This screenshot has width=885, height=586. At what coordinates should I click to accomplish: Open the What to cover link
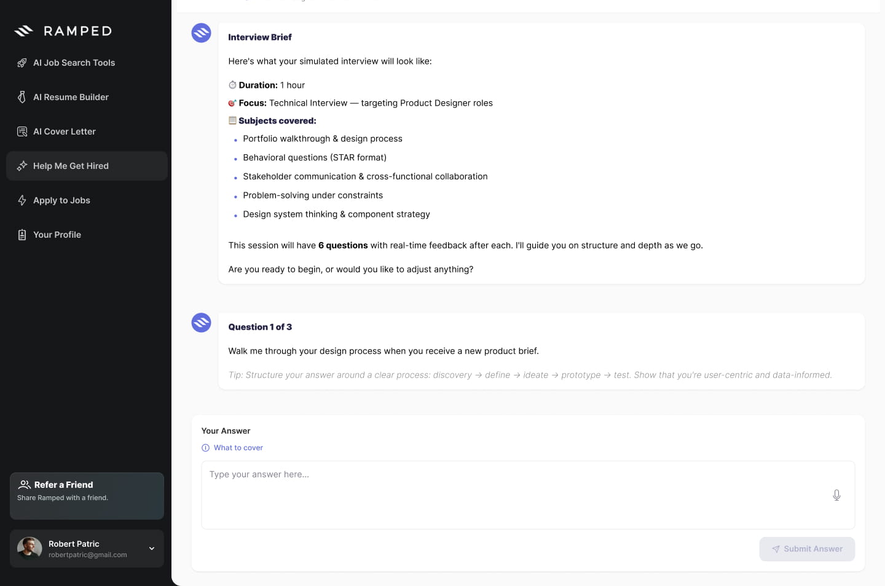click(238, 448)
